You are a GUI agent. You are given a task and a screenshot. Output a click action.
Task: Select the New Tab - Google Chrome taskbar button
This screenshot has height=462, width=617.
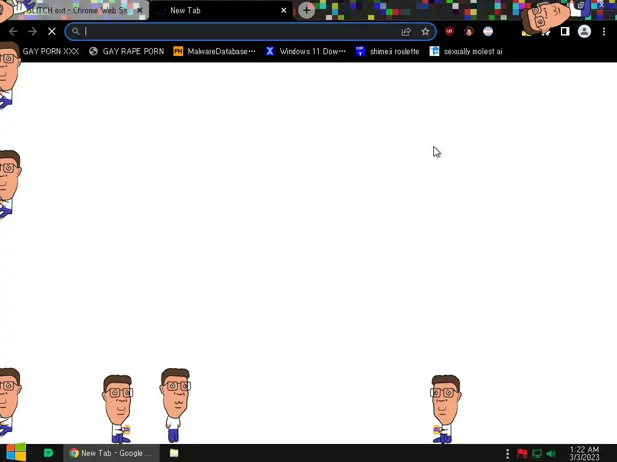[x=111, y=453]
